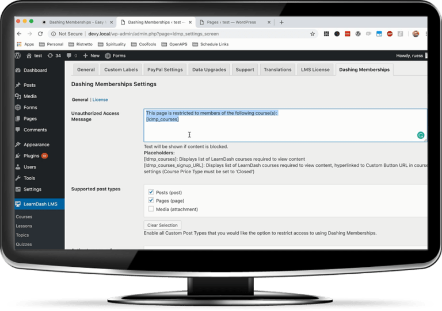Click the browser forward arrow
Image resolution: width=442 pixels, height=311 pixels.
tap(29, 34)
